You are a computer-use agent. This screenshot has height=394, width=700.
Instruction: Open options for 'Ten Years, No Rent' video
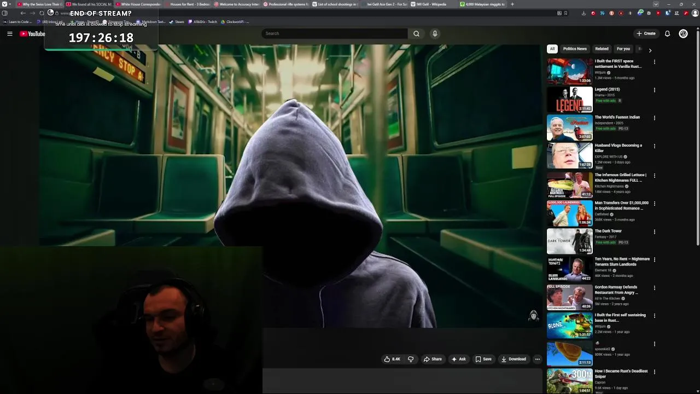pyautogui.click(x=654, y=259)
